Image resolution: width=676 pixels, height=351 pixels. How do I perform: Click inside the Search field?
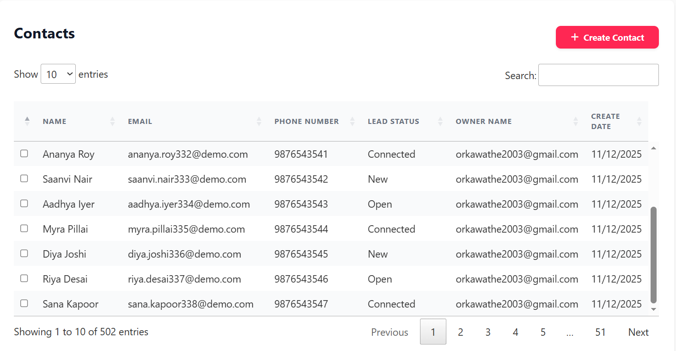[x=598, y=74]
